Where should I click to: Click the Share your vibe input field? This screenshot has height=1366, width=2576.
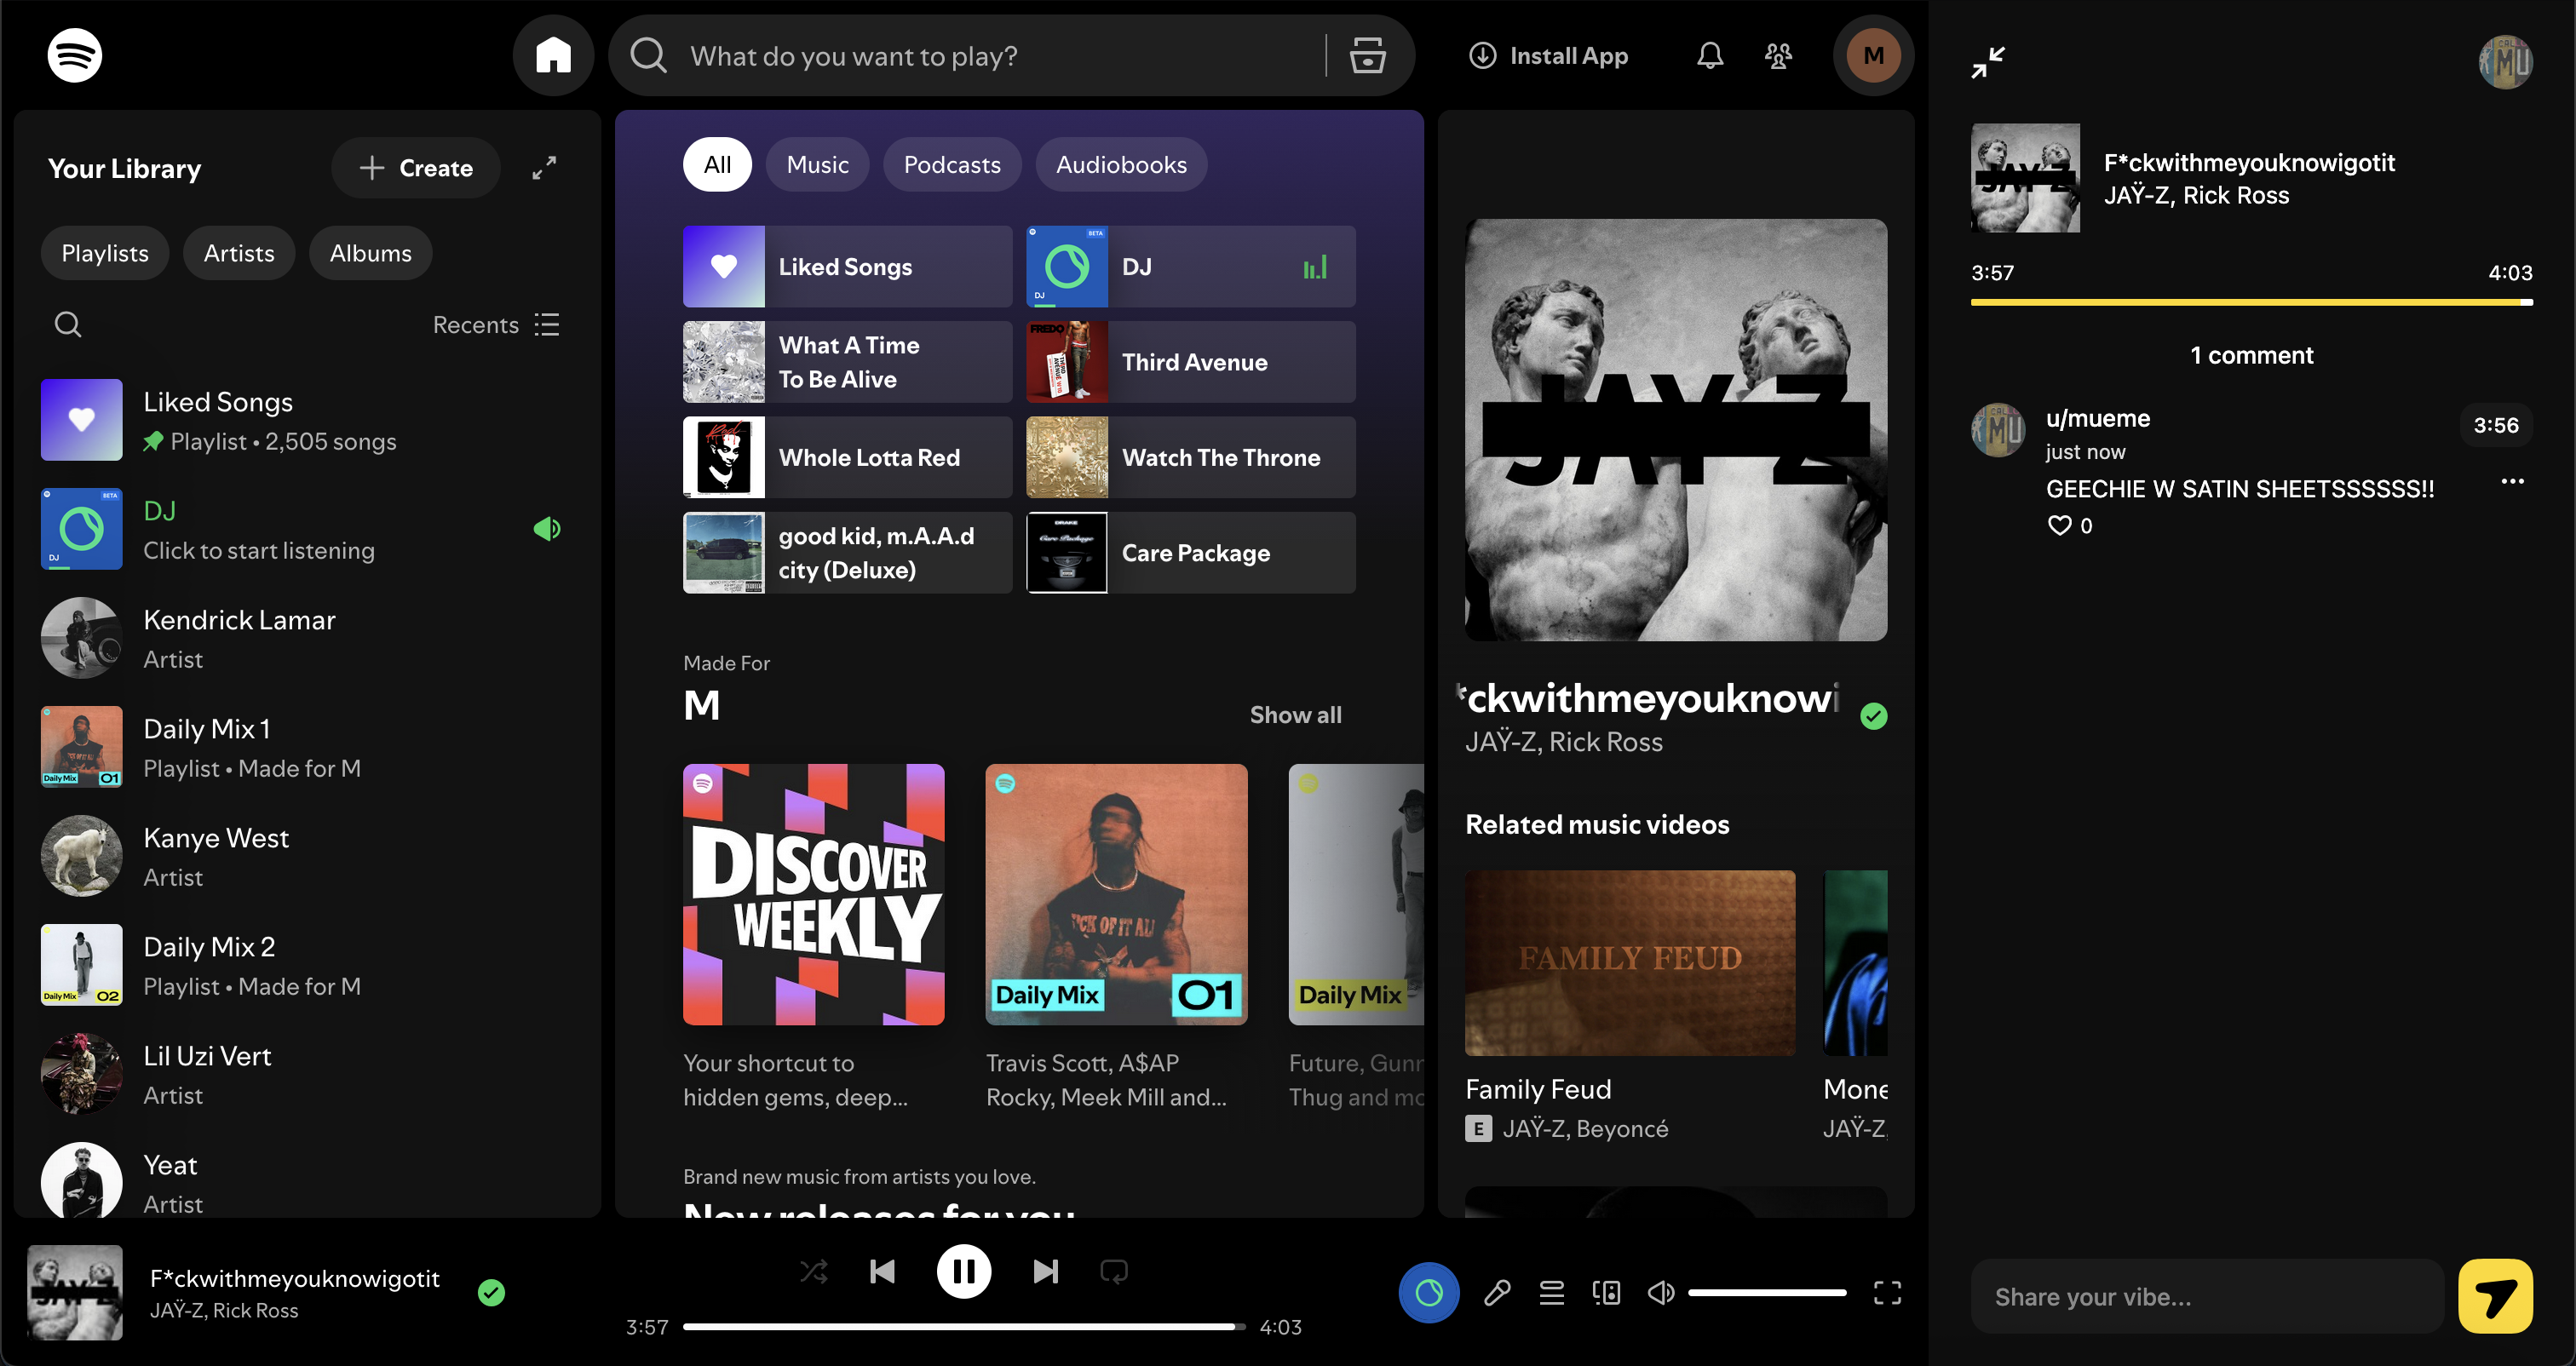click(x=2206, y=1296)
